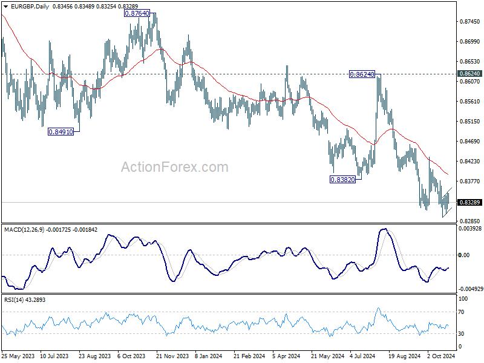The height and width of the screenshot is (363, 484).
Task: Click the 25 May 2023 date marker
Action: (18, 356)
